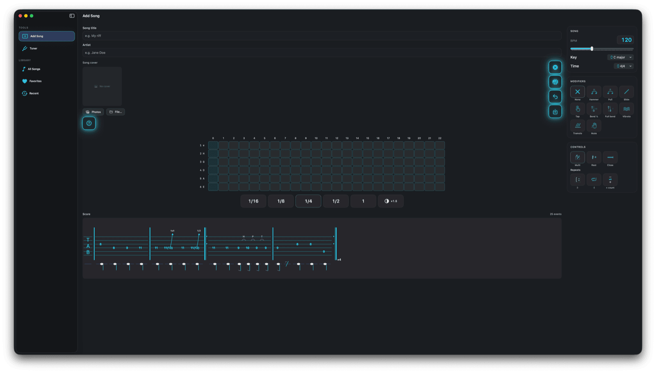Click the Score section heading
Screen dimensions: 656x373
coord(87,214)
